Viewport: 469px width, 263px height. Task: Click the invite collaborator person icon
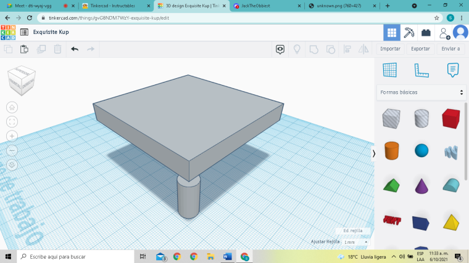point(444,33)
